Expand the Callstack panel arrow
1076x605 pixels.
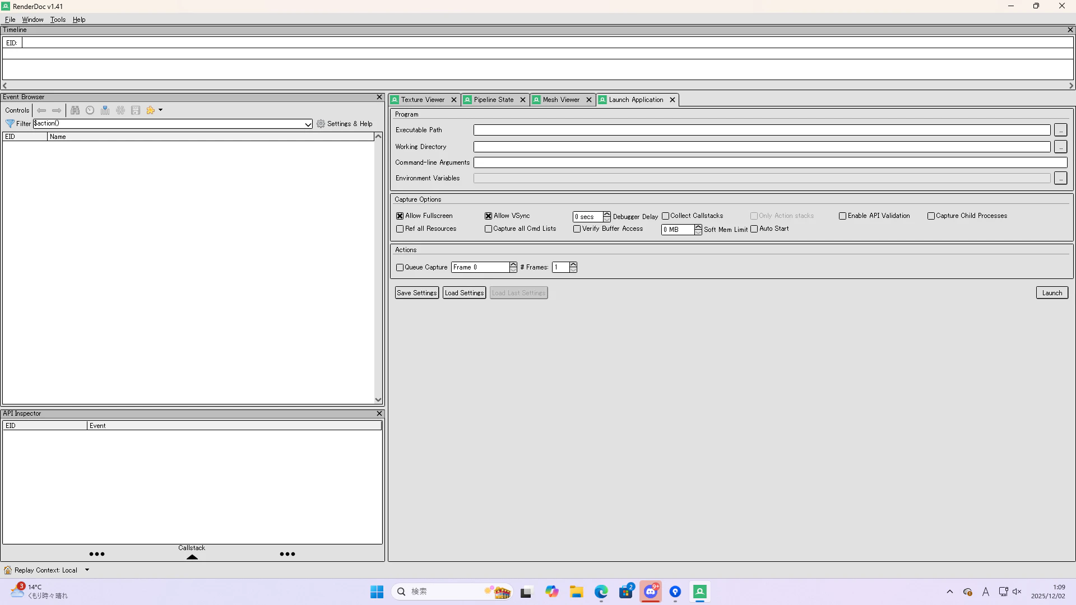pos(192,556)
